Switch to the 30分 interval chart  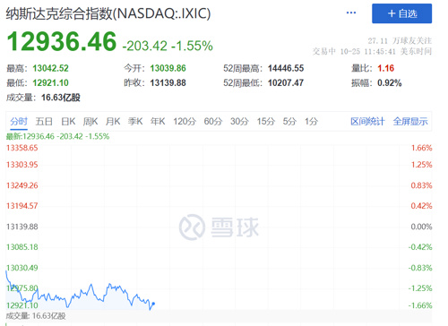[239, 122]
